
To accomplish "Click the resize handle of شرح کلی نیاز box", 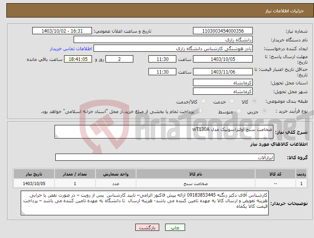I will point(57,136).
